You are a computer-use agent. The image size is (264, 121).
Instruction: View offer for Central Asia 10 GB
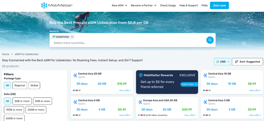pos(255,90)
